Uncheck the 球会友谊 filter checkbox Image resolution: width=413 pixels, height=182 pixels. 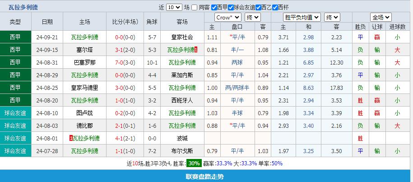(x=231, y=8)
